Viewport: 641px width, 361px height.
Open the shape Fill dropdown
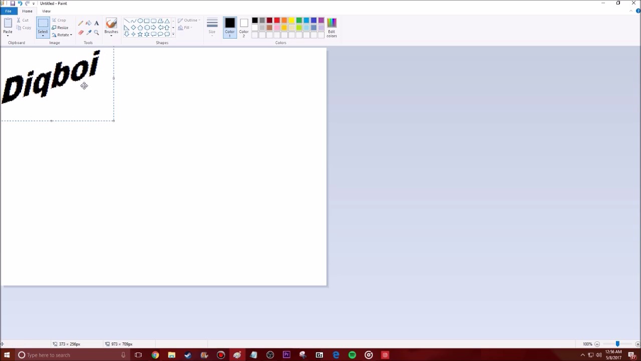tap(184, 28)
